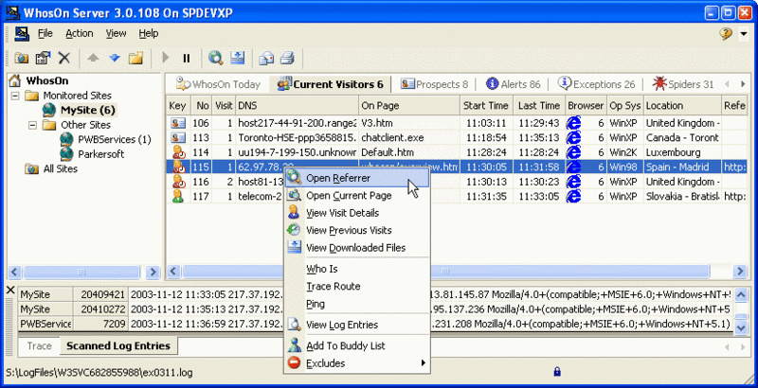Image resolution: width=758 pixels, height=388 pixels.
Task: Open the File menu
Action: [x=45, y=33]
